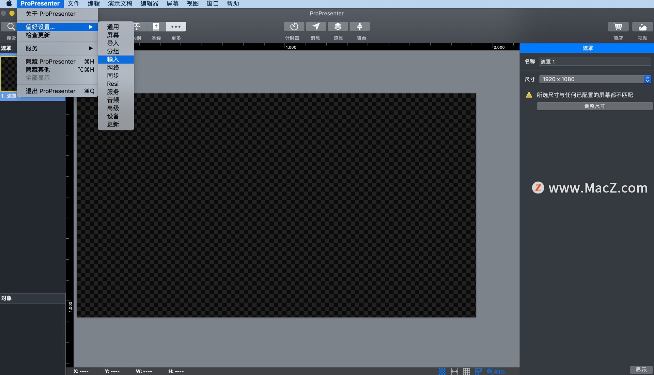Select 通用 in preferences submenu

116,27
